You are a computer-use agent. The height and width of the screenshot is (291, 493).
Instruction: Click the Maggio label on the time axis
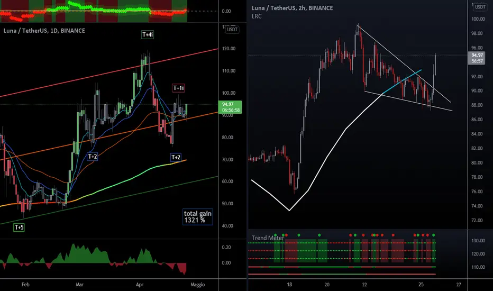(x=197, y=285)
